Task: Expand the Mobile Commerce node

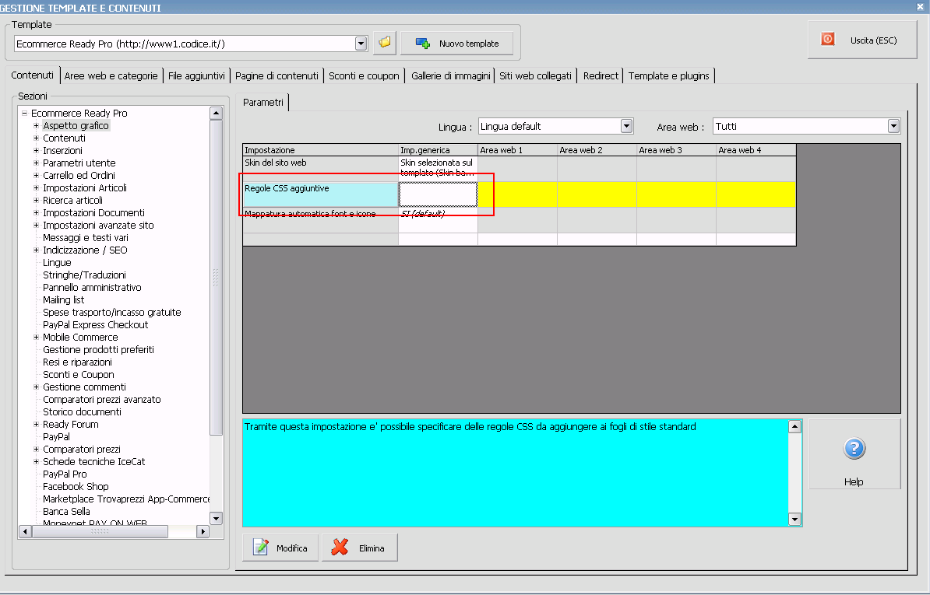Action: pos(36,337)
